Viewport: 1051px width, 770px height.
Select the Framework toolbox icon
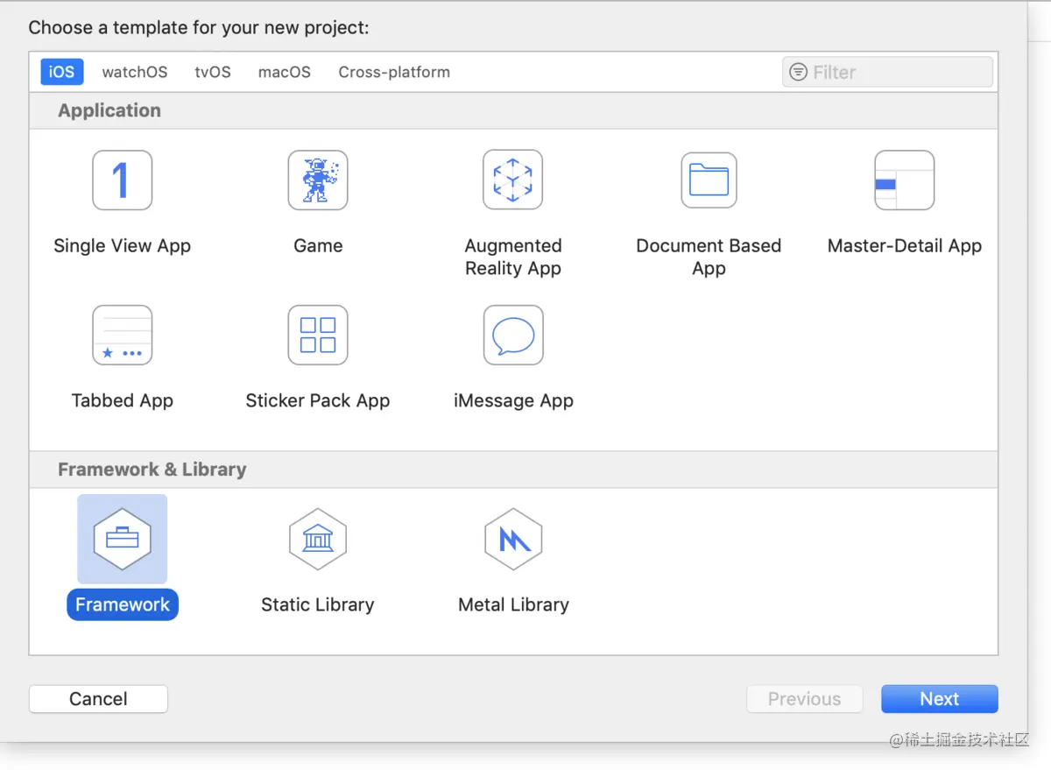pyautogui.click(x=123, y=540)
